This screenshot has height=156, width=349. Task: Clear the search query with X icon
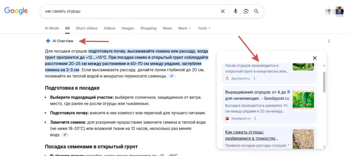[223, 11]
